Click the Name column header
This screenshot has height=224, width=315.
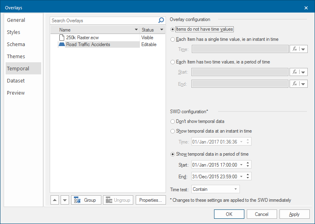coord(95,30)
